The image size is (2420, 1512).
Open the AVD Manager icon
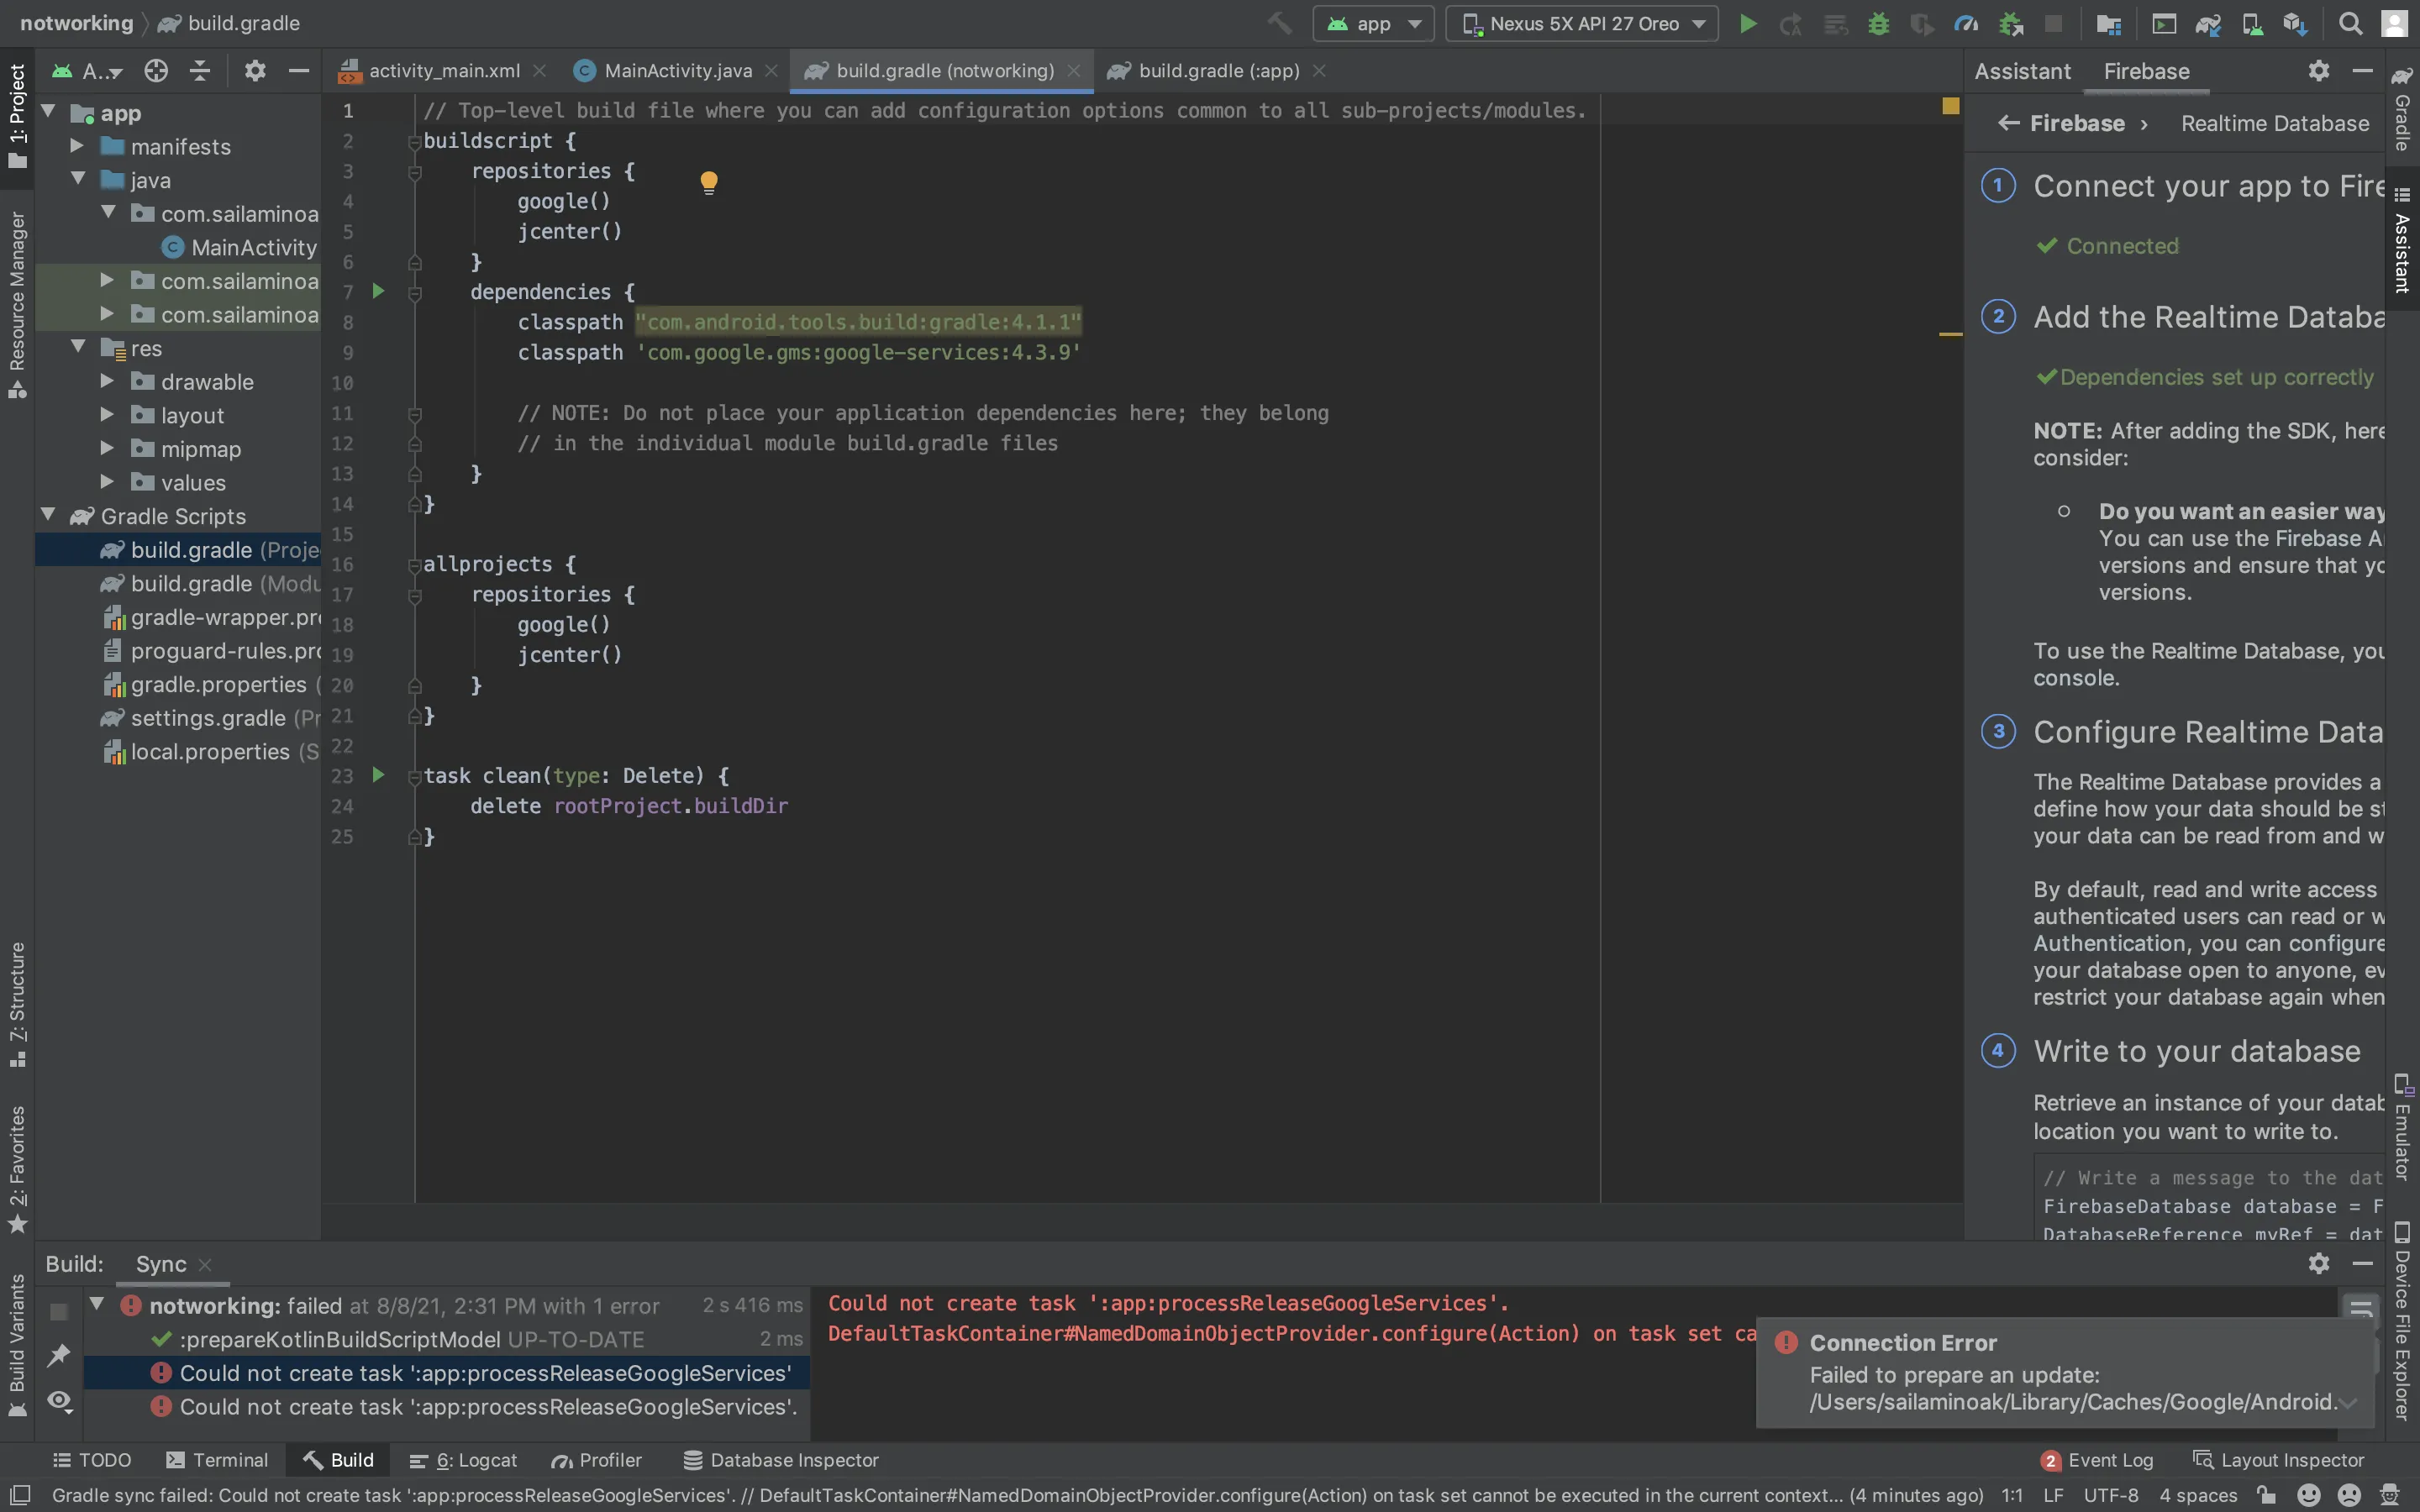(2252, 24)
